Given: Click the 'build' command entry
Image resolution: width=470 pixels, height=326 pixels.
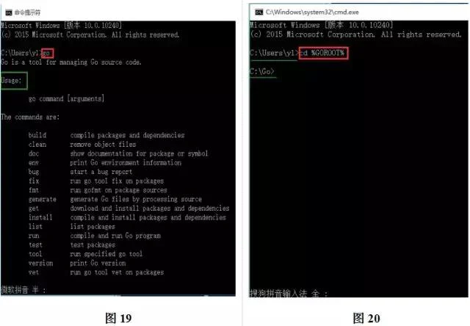Looking at the screenshot, I should coord(37,135).
